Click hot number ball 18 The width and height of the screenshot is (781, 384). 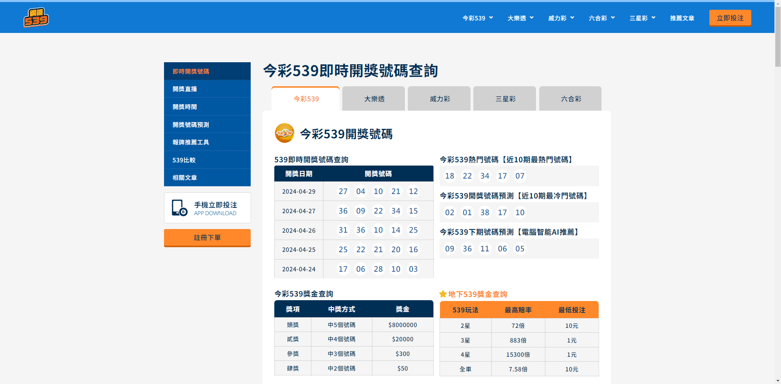tap(449, 176)
